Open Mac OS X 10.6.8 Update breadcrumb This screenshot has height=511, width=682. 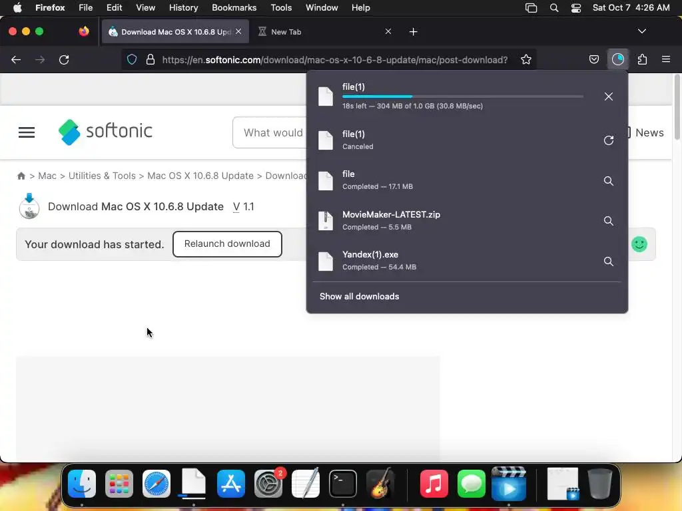[200, 176]
